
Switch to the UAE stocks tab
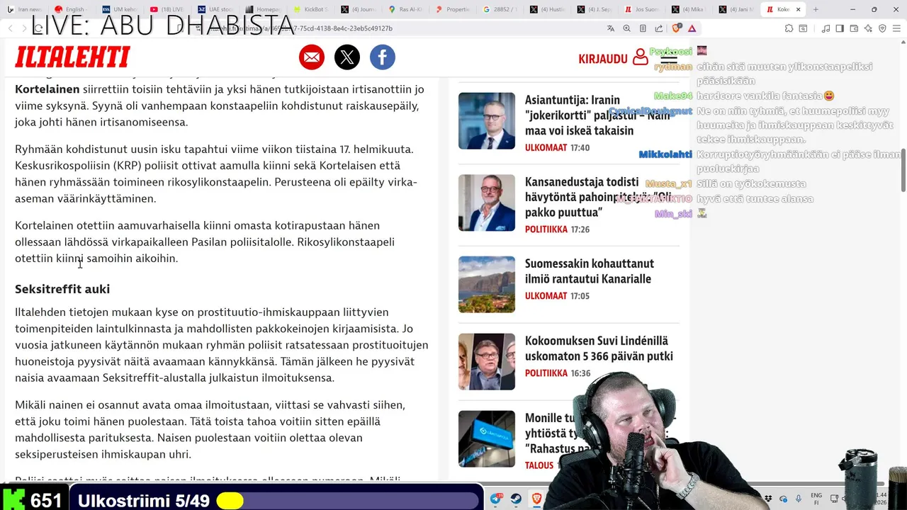click(215, 9)
